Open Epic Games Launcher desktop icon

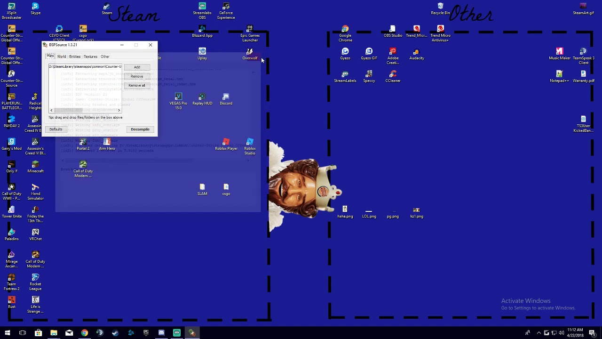click(250, 34)
